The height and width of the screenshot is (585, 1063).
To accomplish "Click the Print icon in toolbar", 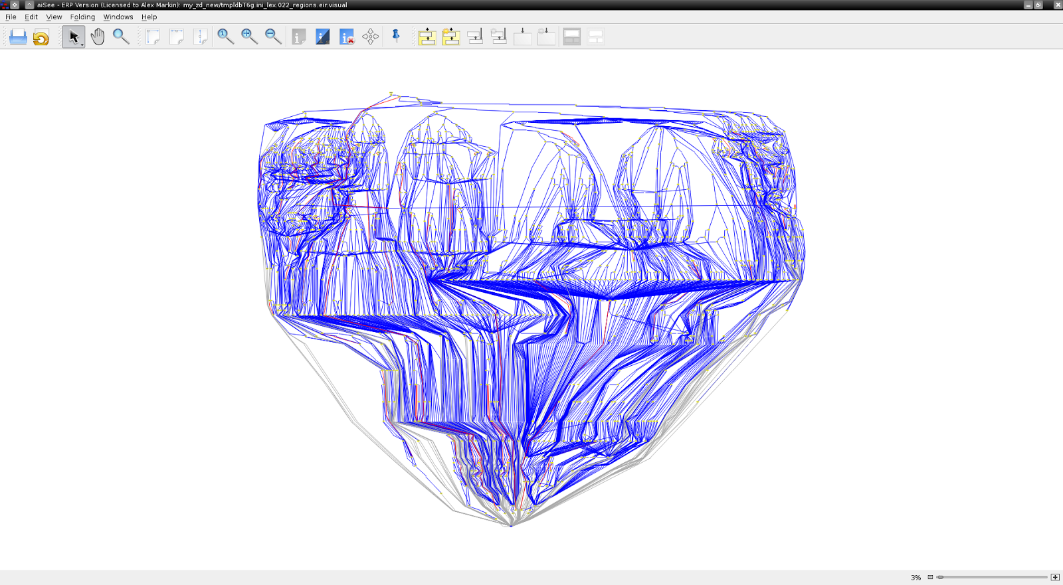I will click(x=18, y=37).
